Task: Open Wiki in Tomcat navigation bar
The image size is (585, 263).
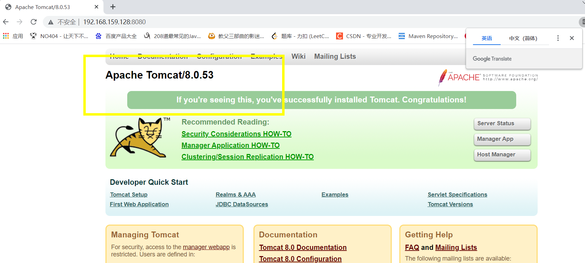Action: [x=298, y=56]
